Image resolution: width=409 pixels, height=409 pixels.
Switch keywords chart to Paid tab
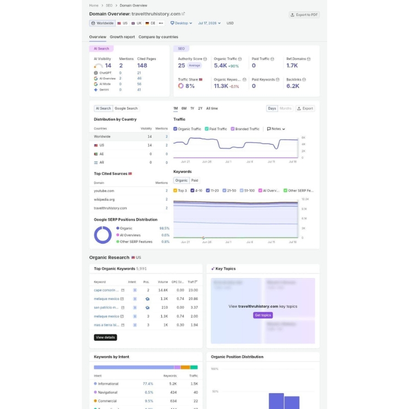pyautogui.click(x=195, y=181)
